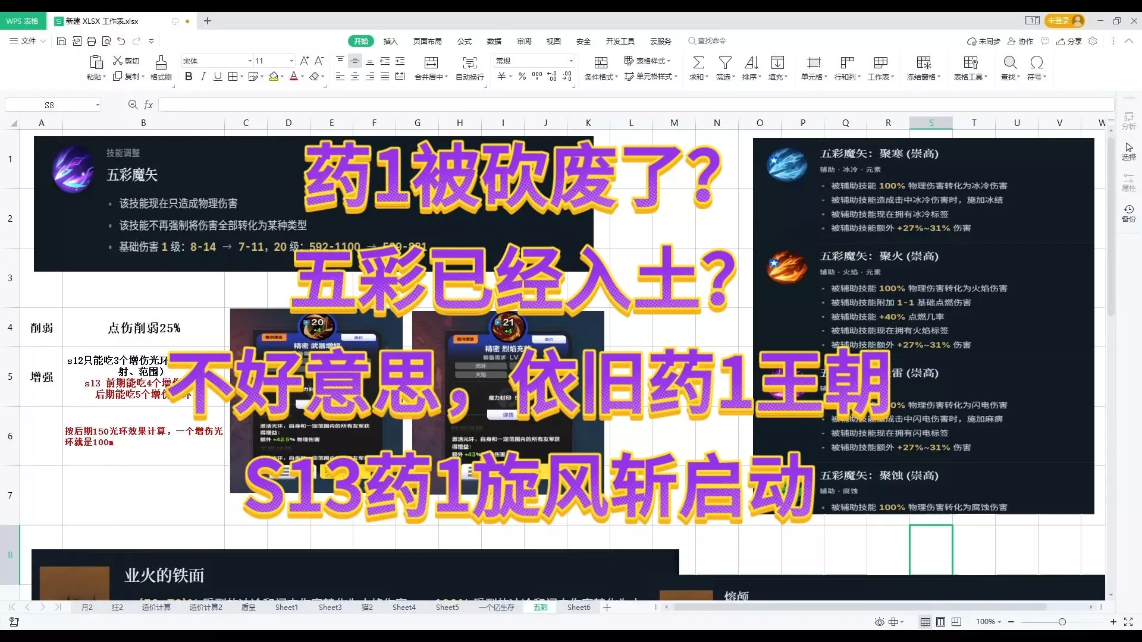
Task: Open Conditional Formatting (条件格式)
Action: pos(601,68)
